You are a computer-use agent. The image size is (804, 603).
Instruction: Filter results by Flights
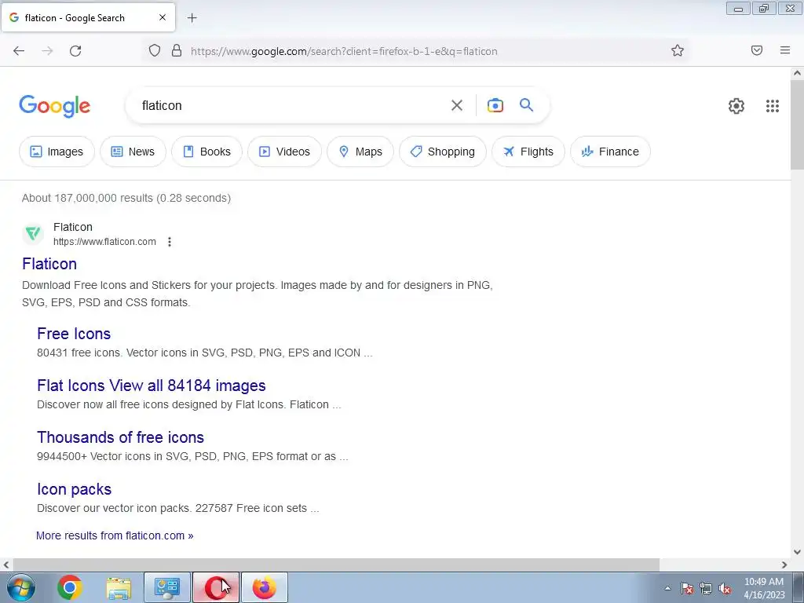coord(528,152)
